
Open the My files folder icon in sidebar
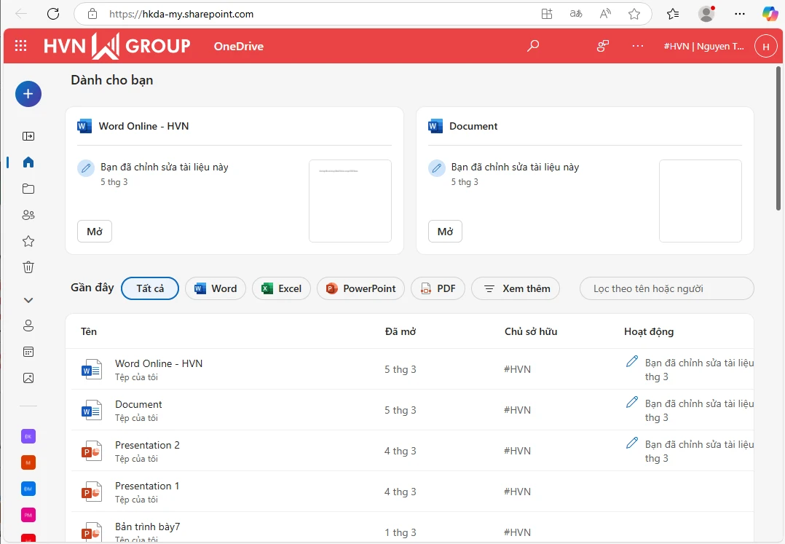(28, 189)
